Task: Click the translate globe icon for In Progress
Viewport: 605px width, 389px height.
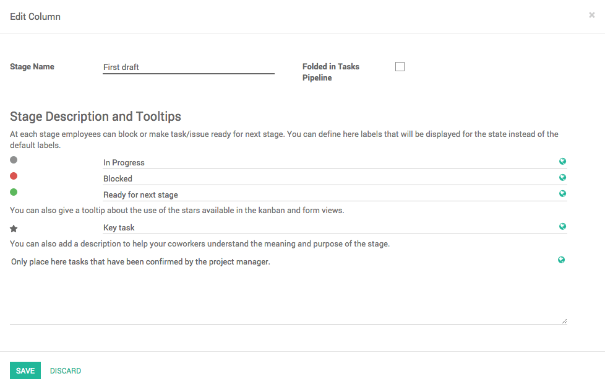Action: pos(562,162)
